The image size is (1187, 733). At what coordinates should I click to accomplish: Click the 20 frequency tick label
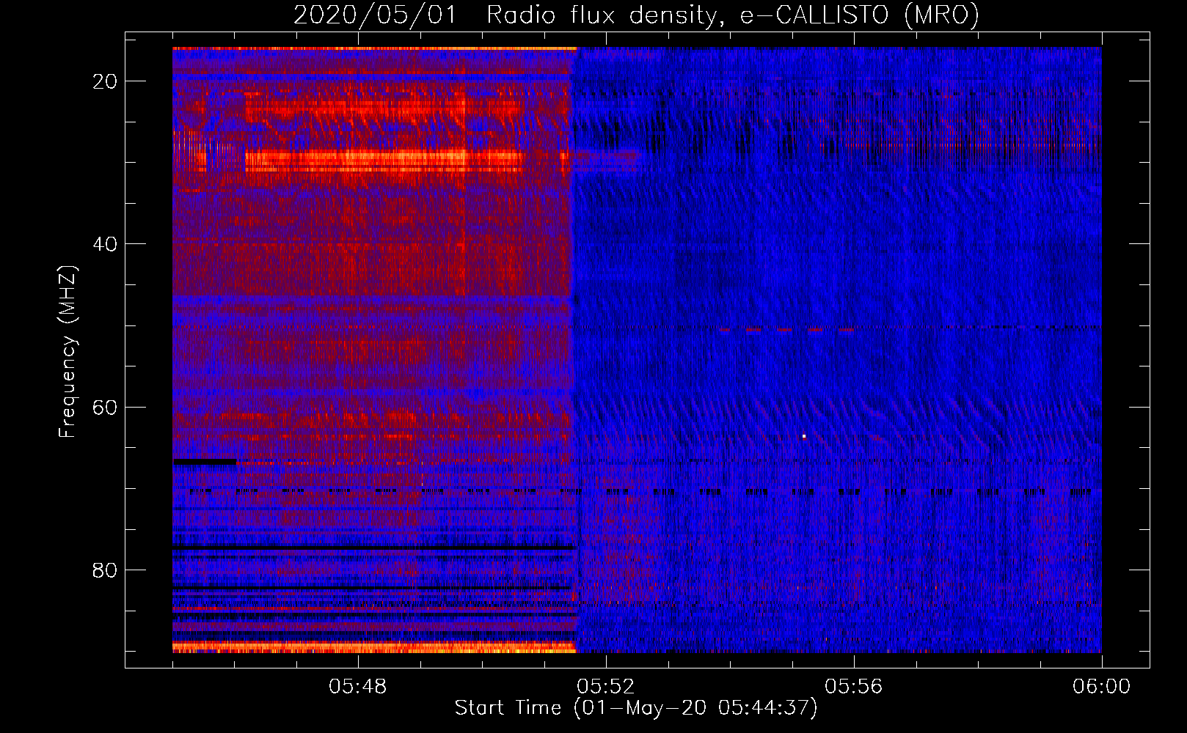tap(105, 81)
